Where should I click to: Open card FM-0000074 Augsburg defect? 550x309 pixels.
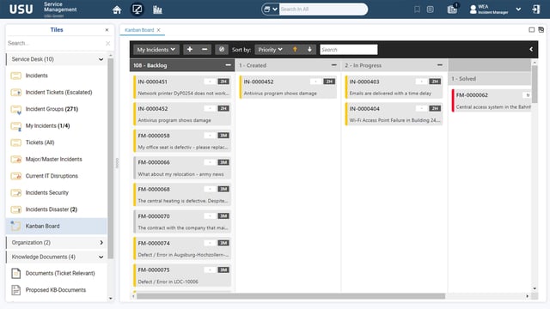point(182,249)
